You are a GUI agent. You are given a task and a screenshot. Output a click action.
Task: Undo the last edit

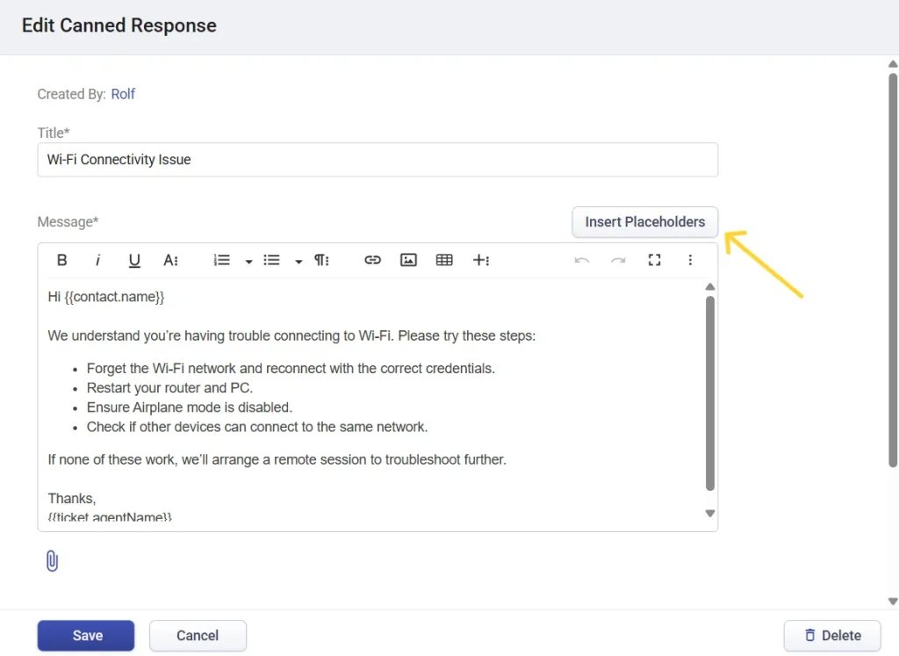[582, 260]
